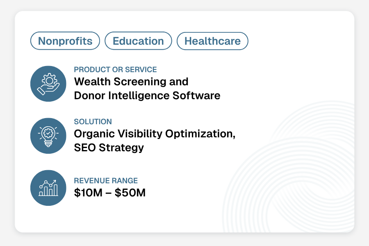Click the $10M – $50M revenue value
Screen dimensions: 369x246
coord(109,193)
